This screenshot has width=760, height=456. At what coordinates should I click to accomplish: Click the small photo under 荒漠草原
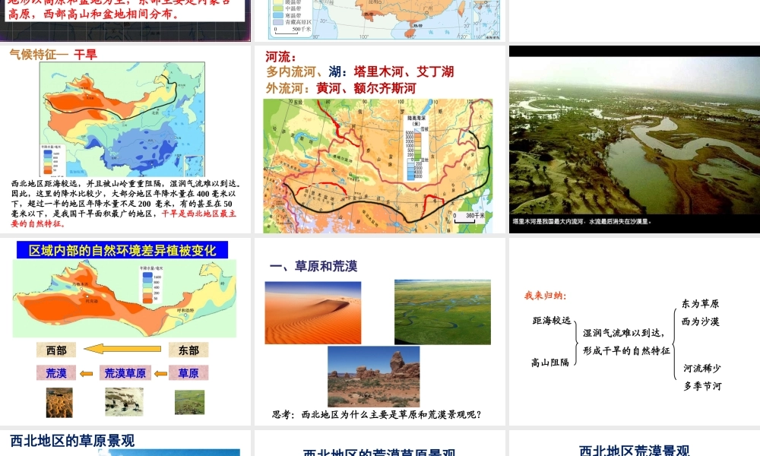[x=124, y=401]
